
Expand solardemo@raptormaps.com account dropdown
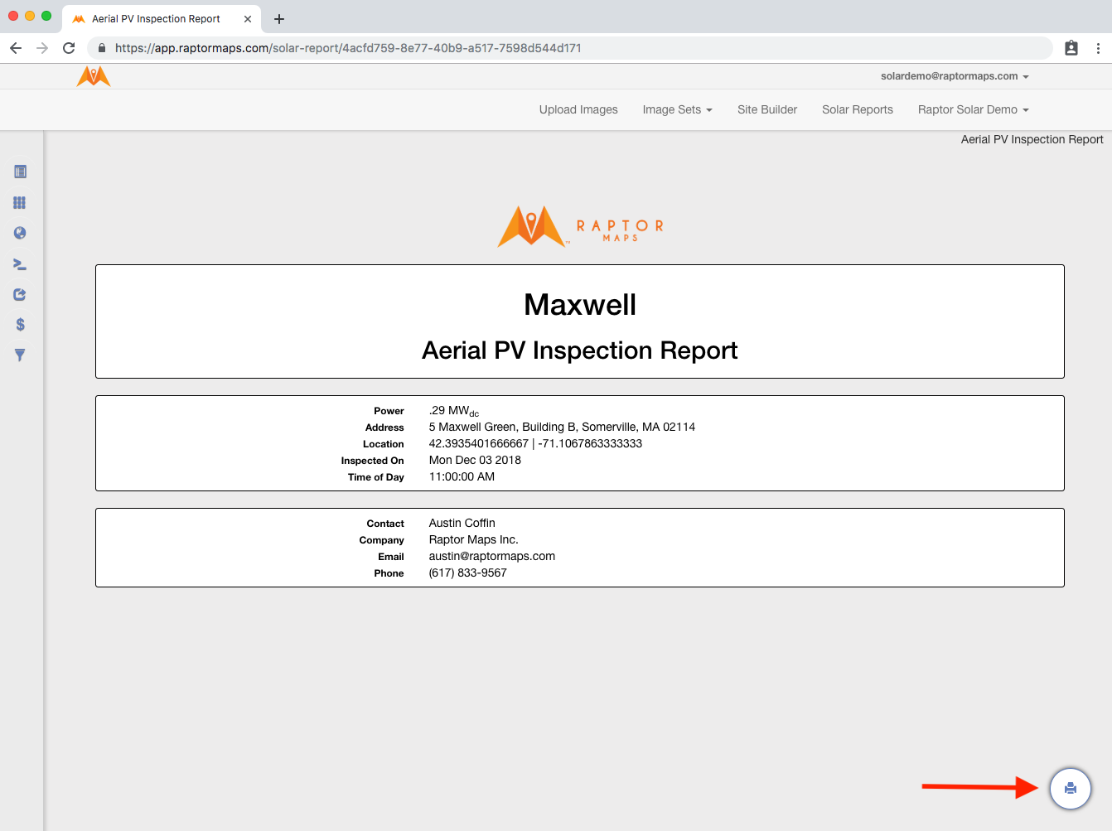(x=955, y=76)
